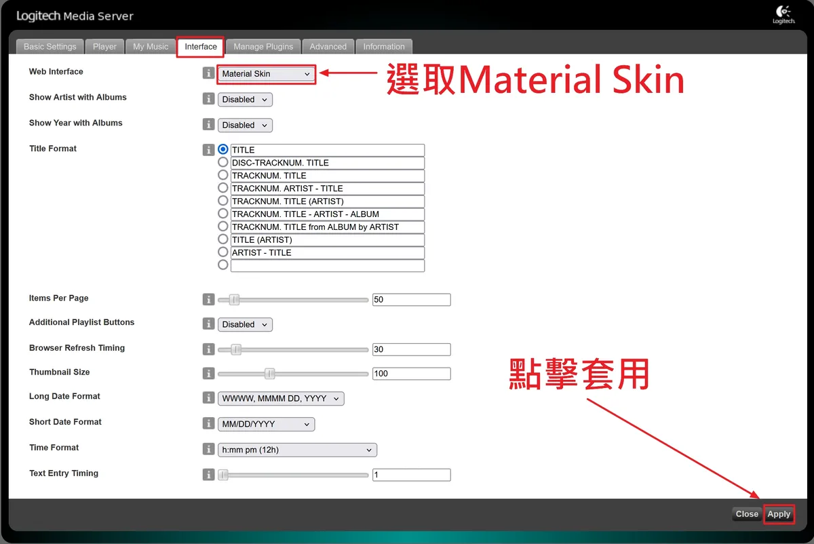
Task: Click info icon for Show Artist with Albums
Action: (x=208, y=99)
